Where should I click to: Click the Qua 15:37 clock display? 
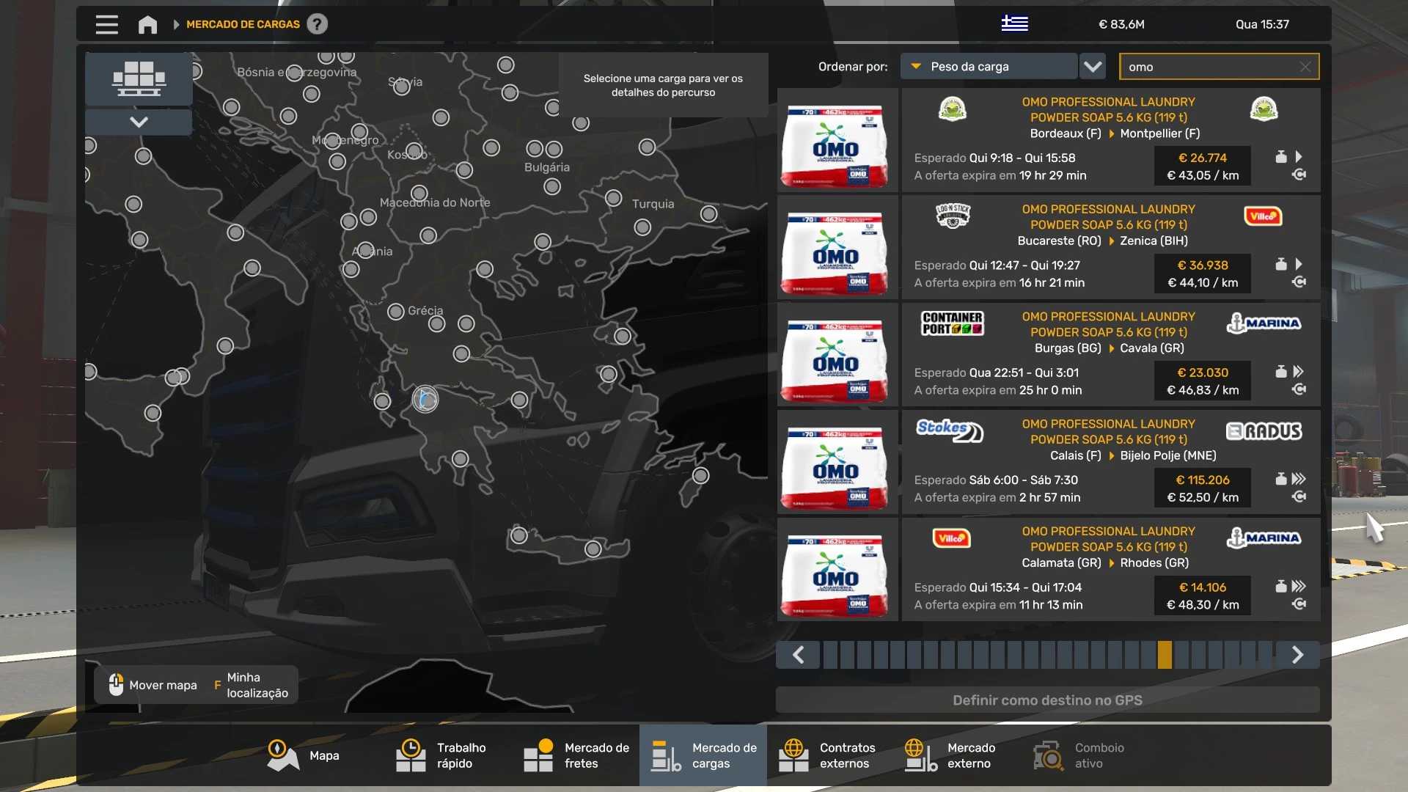point(1262,24)
